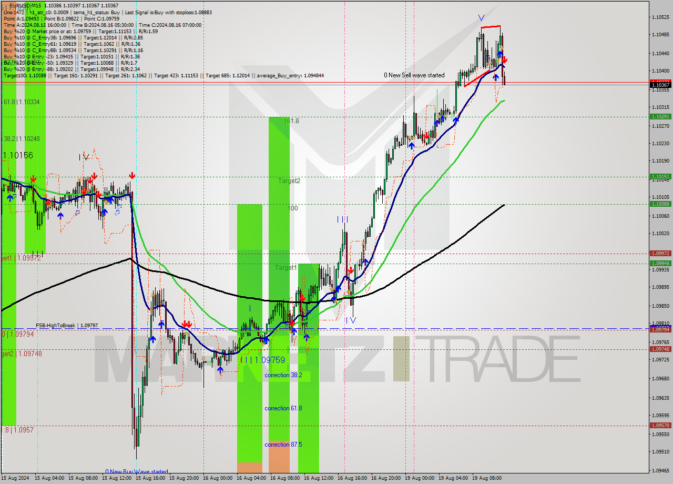Click the '16 Aug 08:00' time axis label
Screen dimensions: 673x484
point(285,478)
